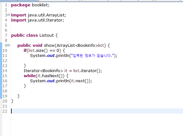The width and height of the screenshot is (183, 136).
Task: Click the 'while' keyword on line 15
Action: 30,76
